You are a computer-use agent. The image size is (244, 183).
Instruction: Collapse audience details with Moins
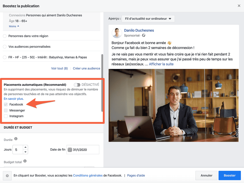pos(14,26)
